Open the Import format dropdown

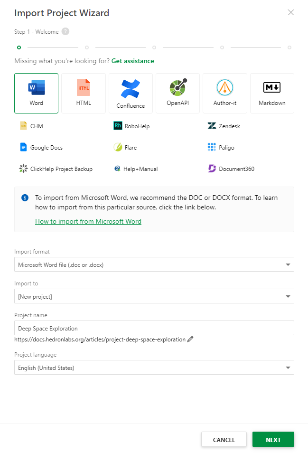tap(154, 264)
